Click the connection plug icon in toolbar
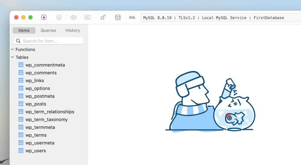Viewport: 301px width, 165px height. tap(44, 18)
